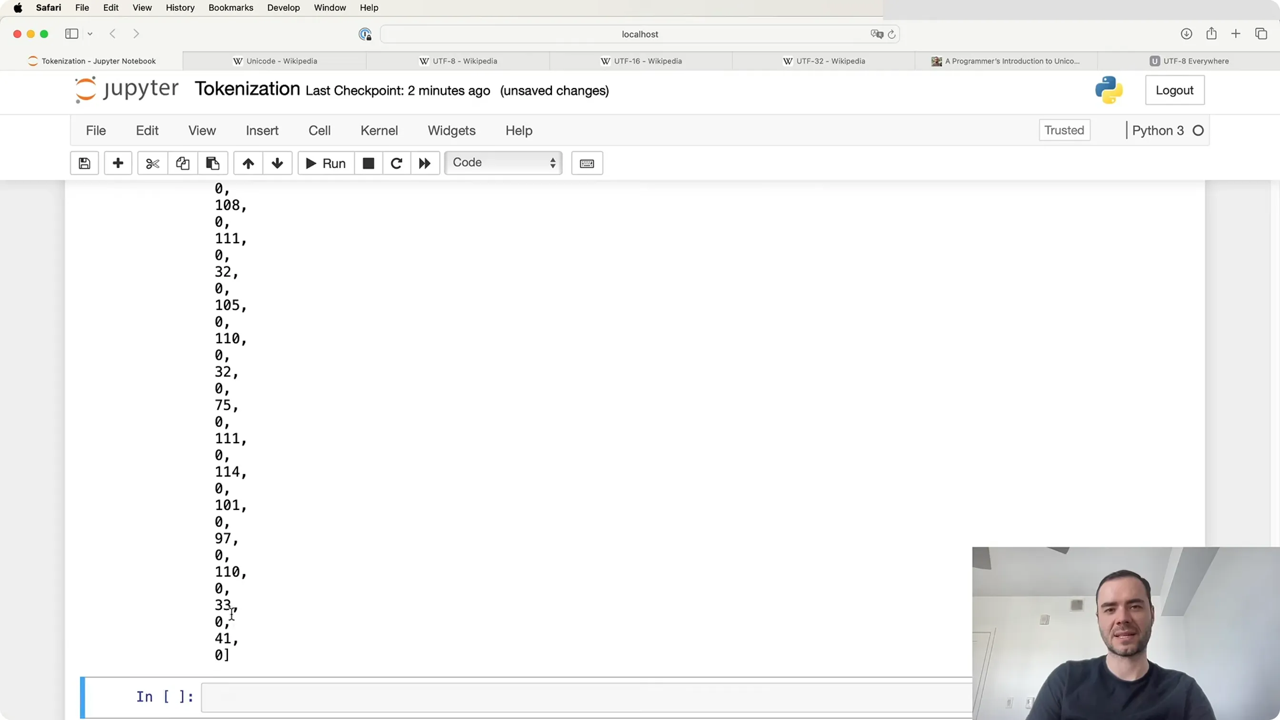Open the notebook Insert menu
This screenshot has width=1280, height=720.
coord(262,130)
